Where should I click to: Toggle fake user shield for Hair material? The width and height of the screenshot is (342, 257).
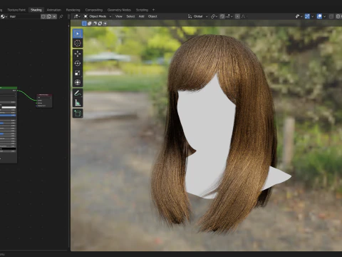(x=43, y=16)
